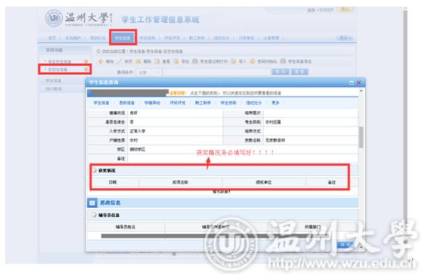This screenshot has width=421, height=274.
Task: Click the search text field beside 查询条件
Action: pyautogui.click(x=217, y=72)
